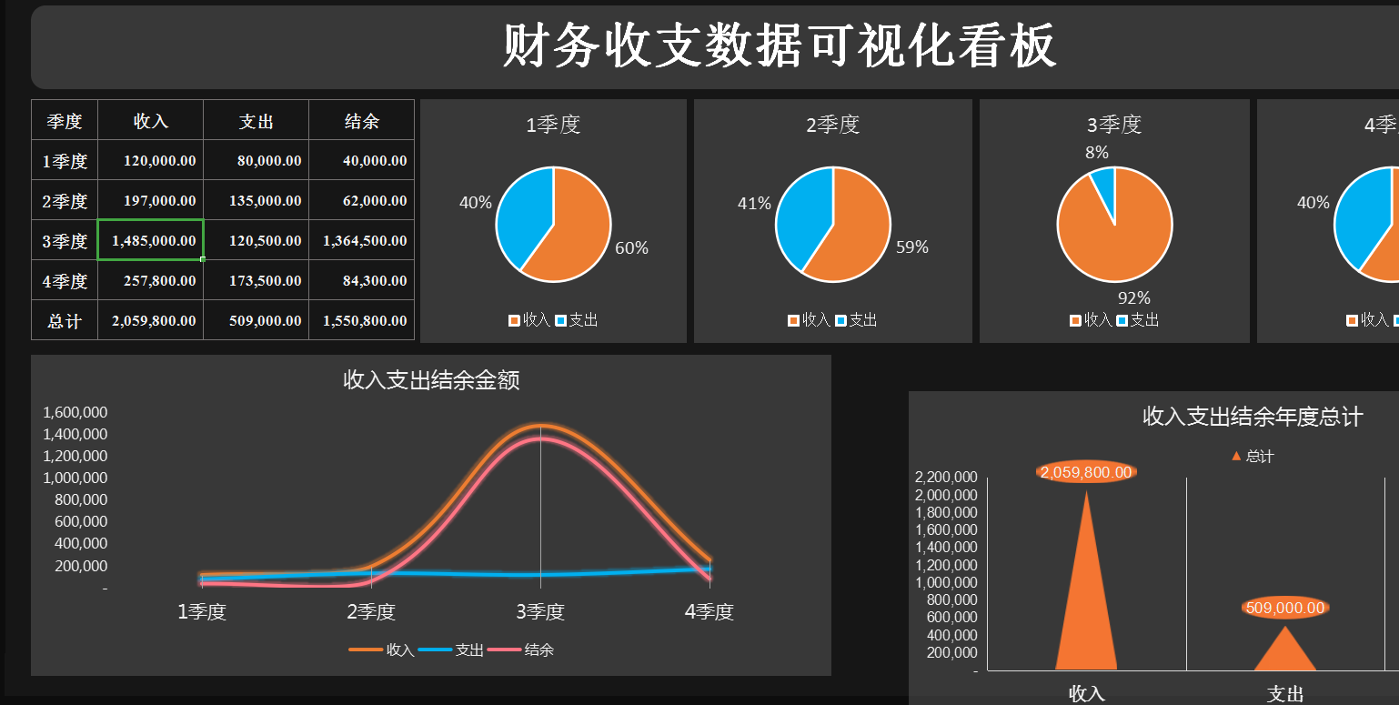
Task: Click the 2,059,800.00 oval data label
Action: [x=1086, y=472]
